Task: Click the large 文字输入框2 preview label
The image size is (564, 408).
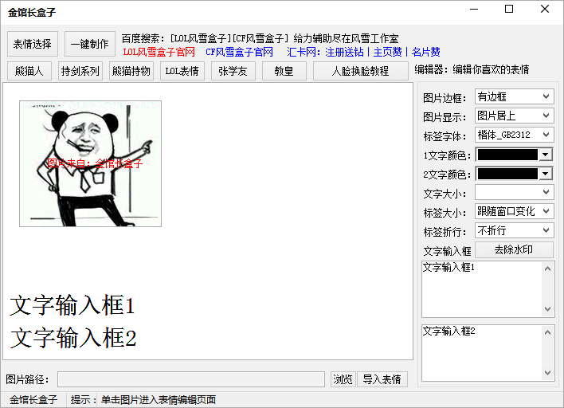Action: pyautogui.click(x=73, y=338)
